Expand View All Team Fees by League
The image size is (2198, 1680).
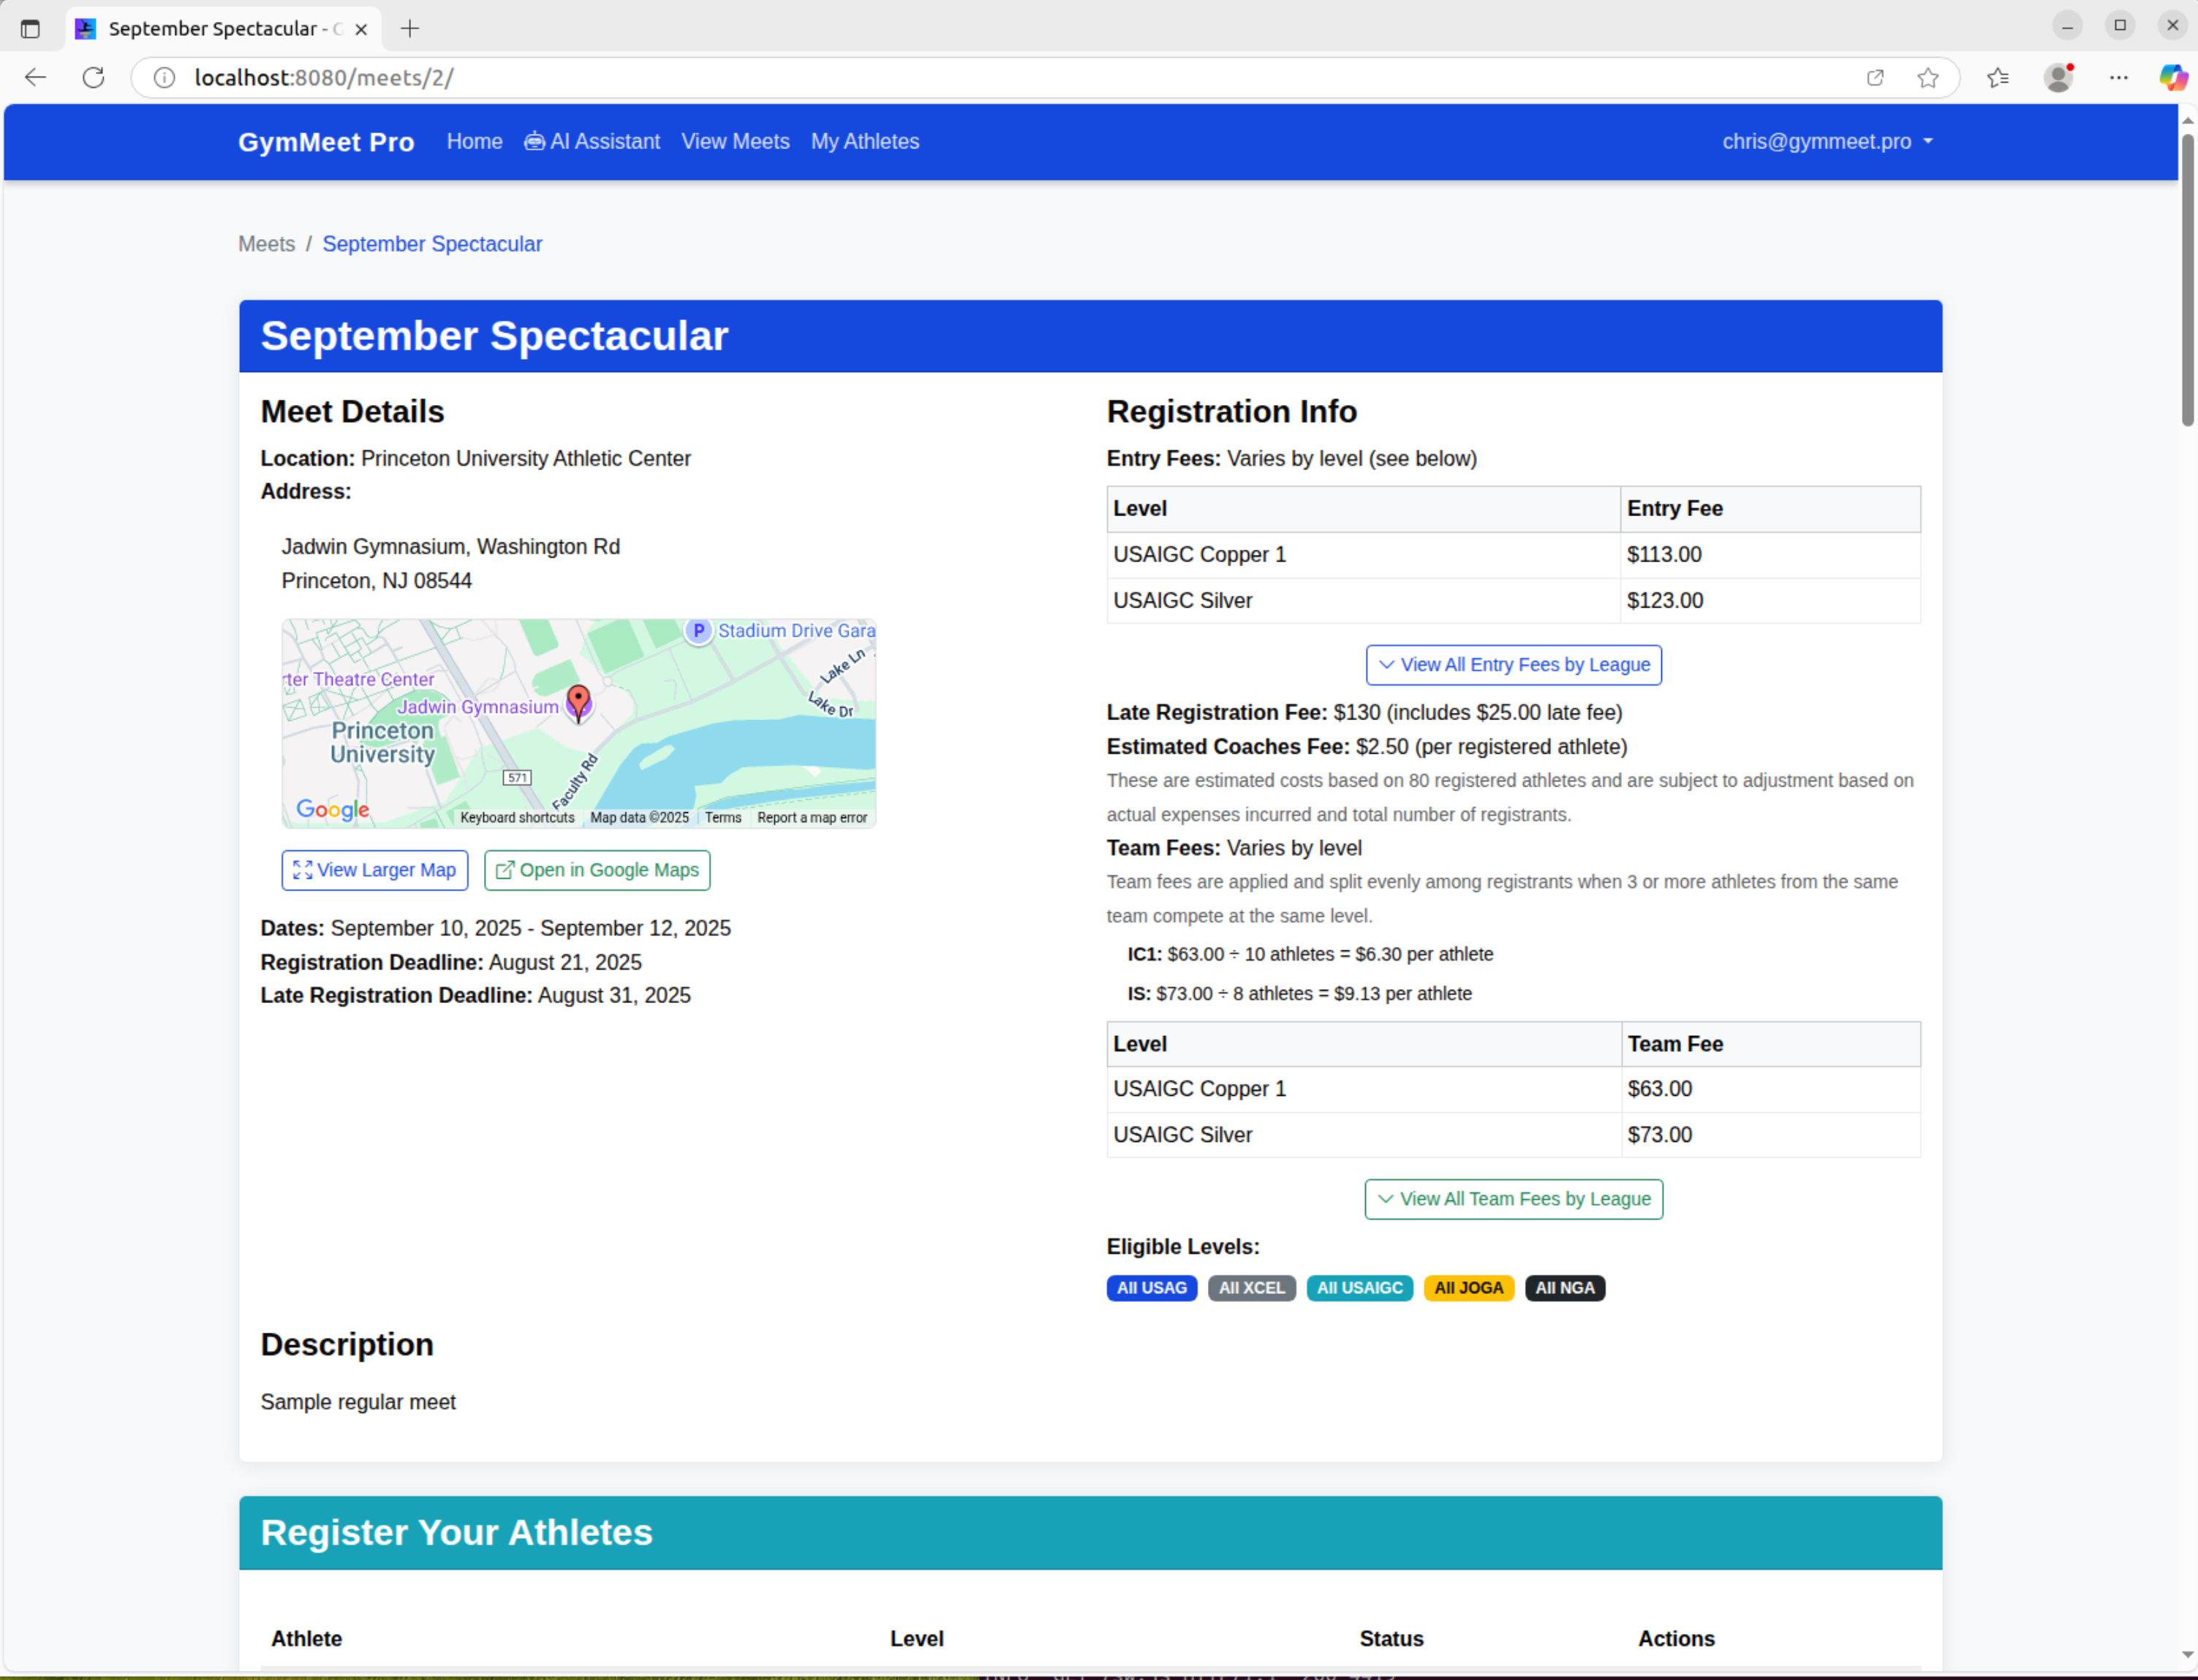[x=1514, y=1199]
